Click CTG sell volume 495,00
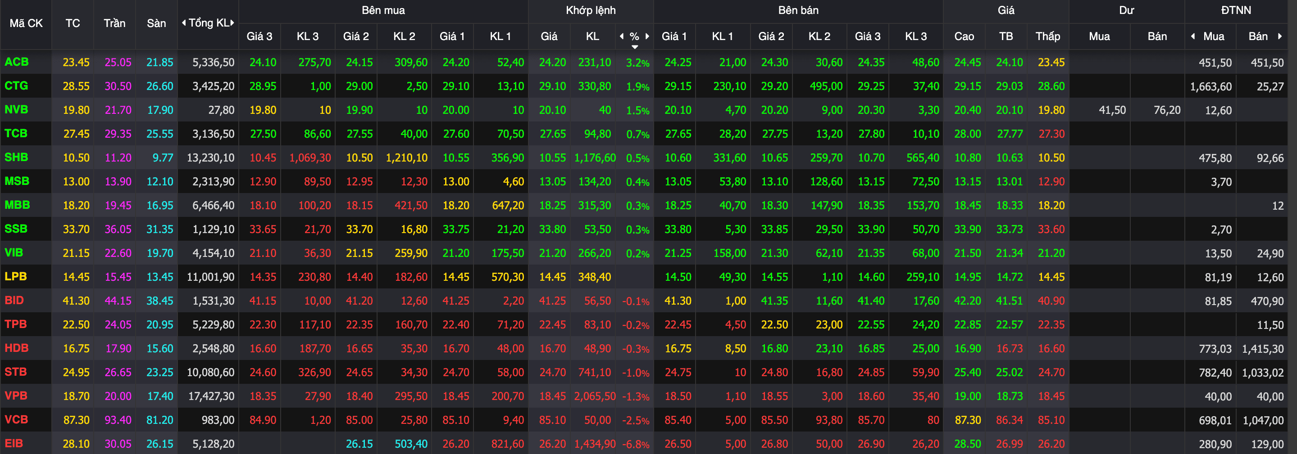The image size is (1297, 454). click(x=826, y=86)
